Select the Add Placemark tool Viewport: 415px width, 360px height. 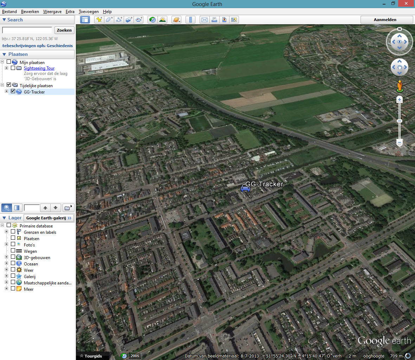pos(99,20)
